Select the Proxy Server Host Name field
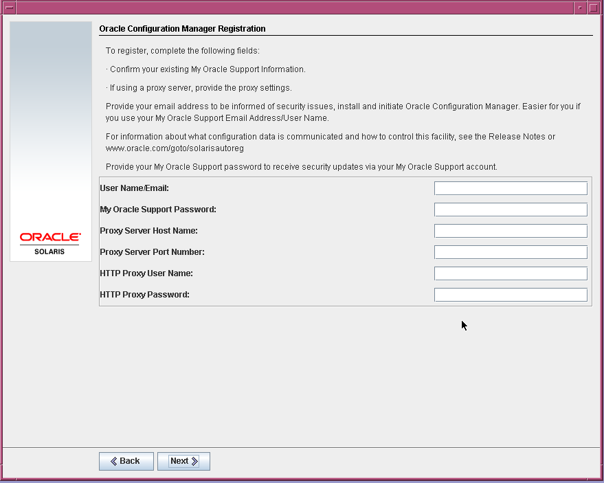Image resolution: width=604 pixels, height=483 pixels. [511, 231]
